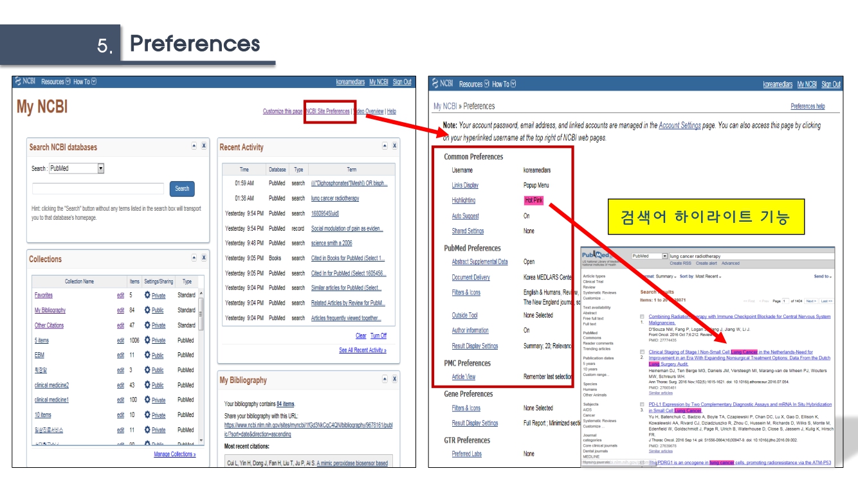Open Abstract Supplemental Data preference

pos(480,262)
